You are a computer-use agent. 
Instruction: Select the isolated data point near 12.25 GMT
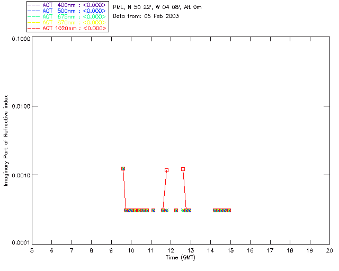(176, 210)
